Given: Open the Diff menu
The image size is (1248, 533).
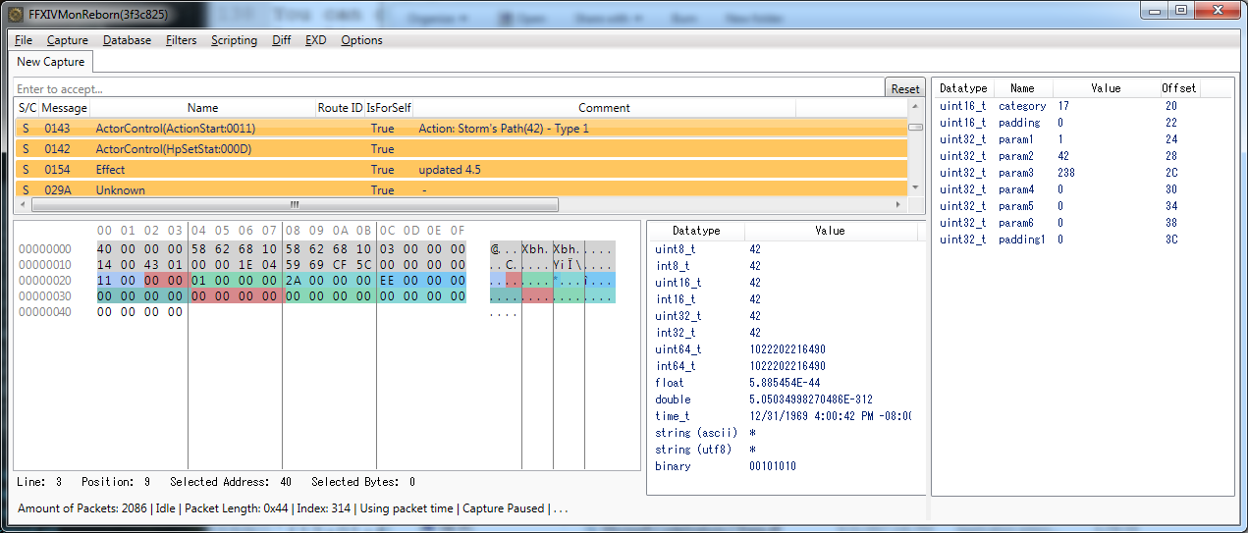Looking at the screenshot, I should point(282,40).
